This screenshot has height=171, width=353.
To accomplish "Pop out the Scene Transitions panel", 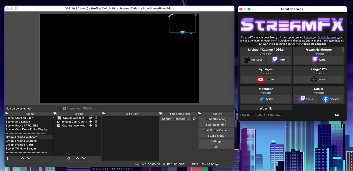I will pyautogui.click(x=161, y=113).
